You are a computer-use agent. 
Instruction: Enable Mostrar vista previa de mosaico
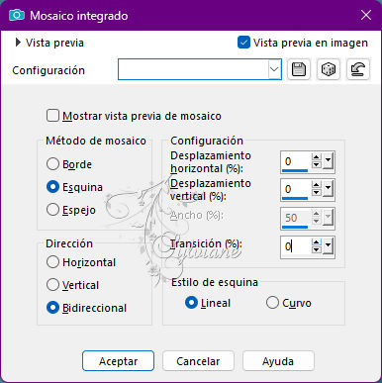[x=52, y=116]
